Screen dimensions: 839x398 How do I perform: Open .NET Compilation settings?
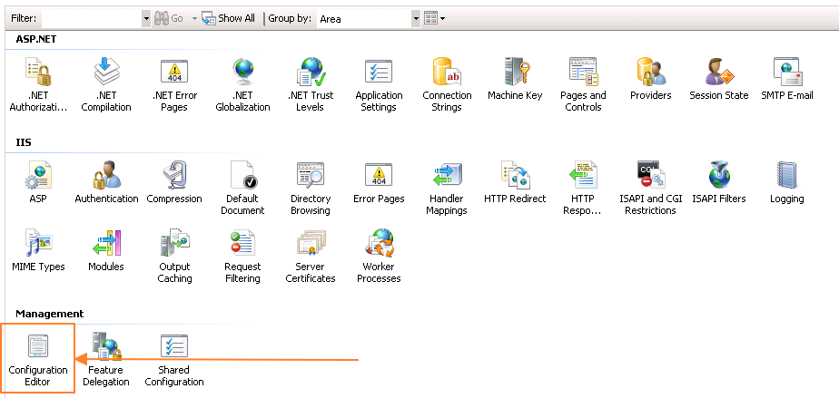(106, 84)
